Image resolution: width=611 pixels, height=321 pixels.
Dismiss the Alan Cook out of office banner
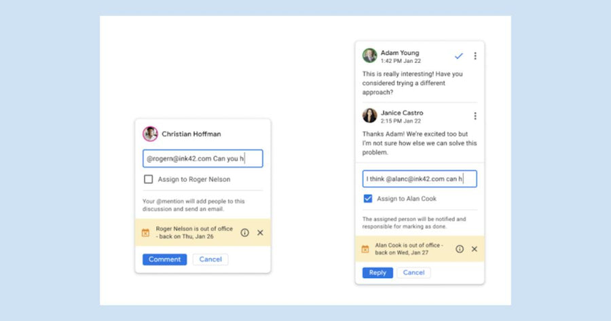(475, 249)
